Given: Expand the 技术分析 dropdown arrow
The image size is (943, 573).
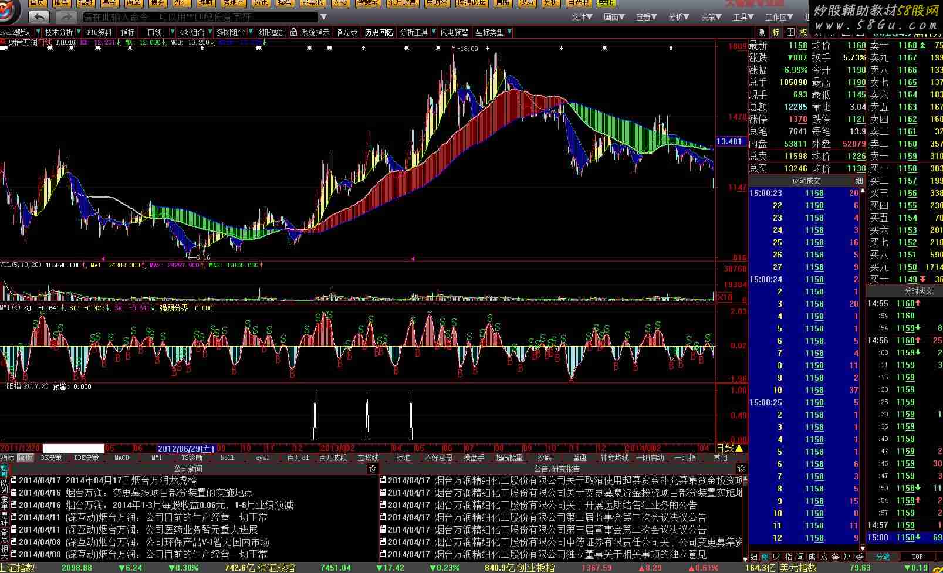Looking at the screenshot, I should (x=79, y=32).
